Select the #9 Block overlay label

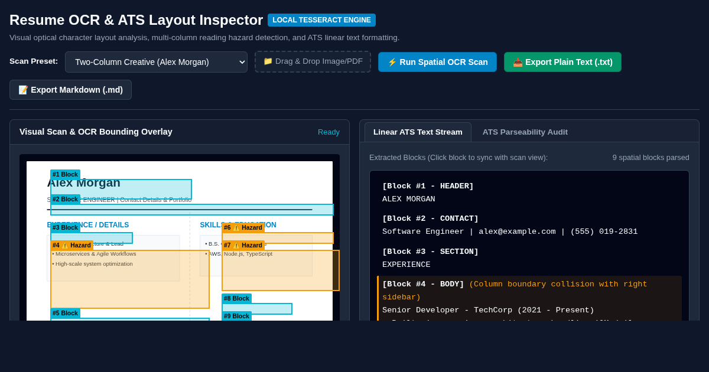[236, 316]
